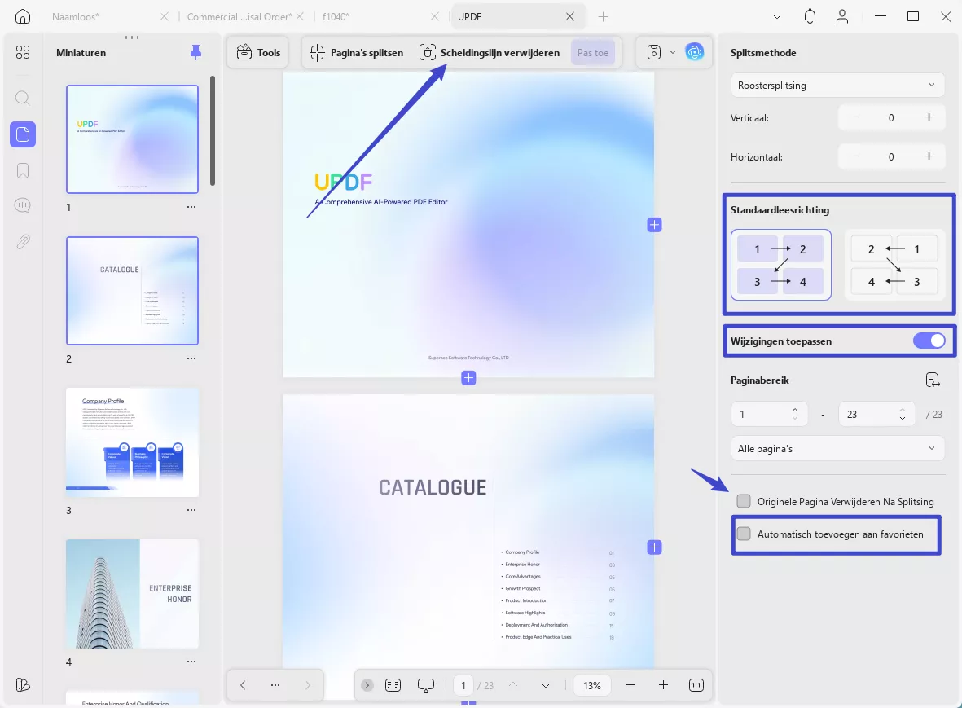Image resolution: width=962 pixels, height=708 pixels.
Task: Close the Naamloos* tab
Action: 165,16
